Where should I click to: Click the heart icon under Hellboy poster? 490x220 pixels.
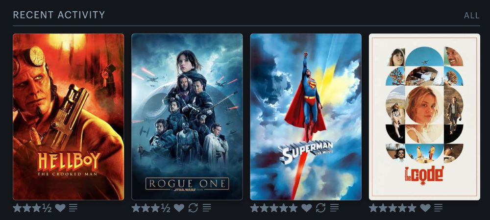point(60,208)
